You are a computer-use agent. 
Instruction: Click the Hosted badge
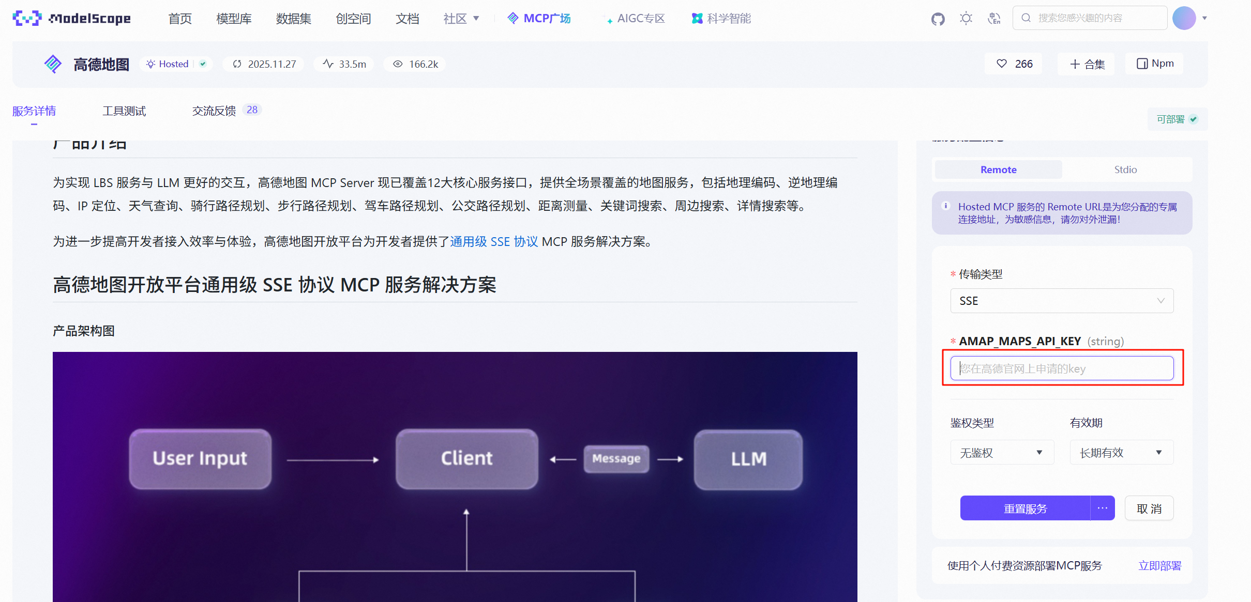[x=176, y=64]
